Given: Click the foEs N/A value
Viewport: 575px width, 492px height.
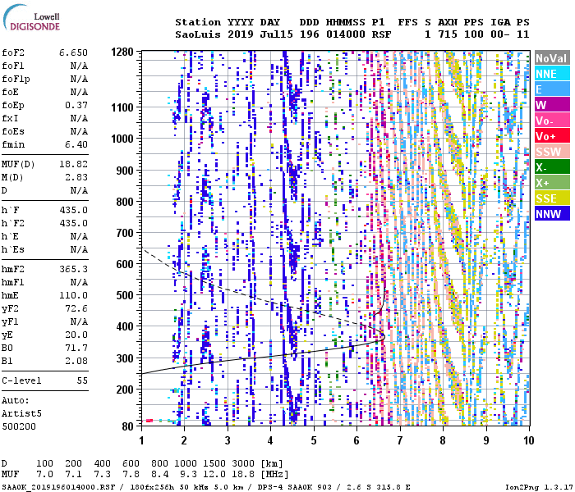Looking at the screenshot, I should [x=79, y=131].
